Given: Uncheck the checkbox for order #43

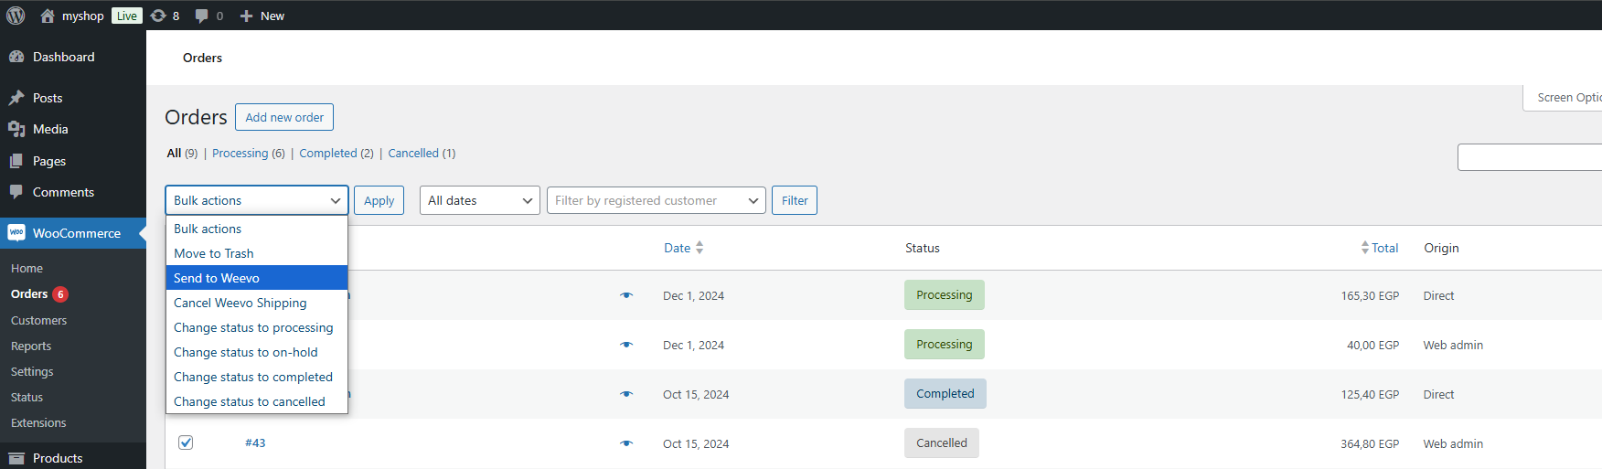Looking at the screenshot, I should [x=186, y=442].
